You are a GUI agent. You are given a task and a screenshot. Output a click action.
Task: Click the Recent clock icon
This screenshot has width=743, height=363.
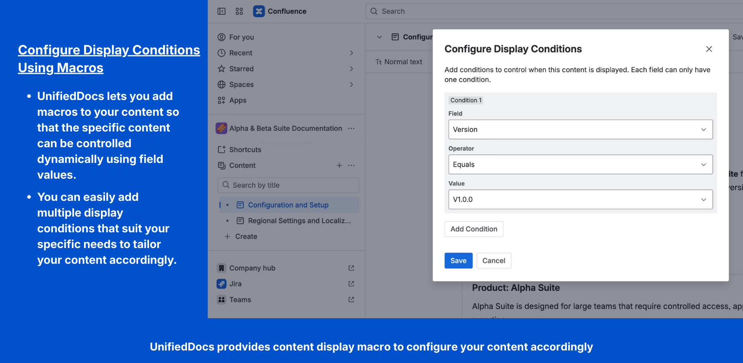pos(221,53)
